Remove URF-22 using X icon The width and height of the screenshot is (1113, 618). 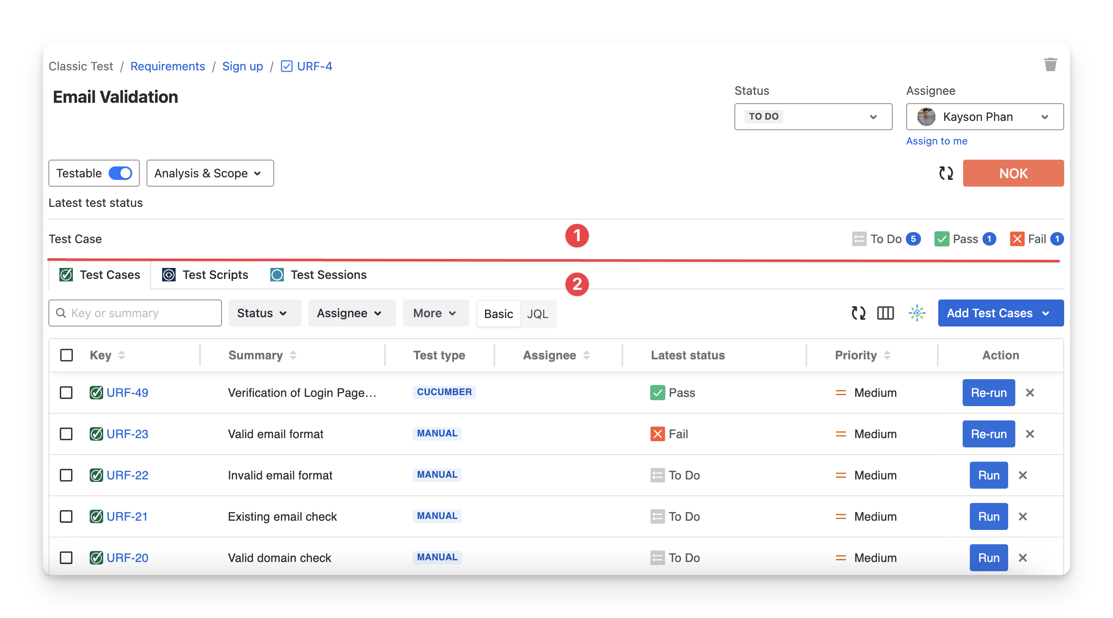coord(1023,475)
